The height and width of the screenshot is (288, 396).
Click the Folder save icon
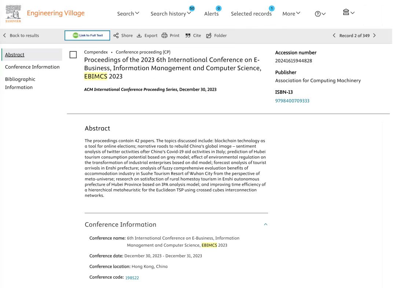click(x=209, y=36)
